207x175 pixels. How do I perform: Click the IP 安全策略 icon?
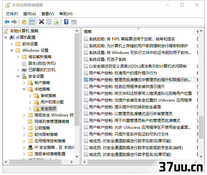pyautogui.click(x=30, y=148)
